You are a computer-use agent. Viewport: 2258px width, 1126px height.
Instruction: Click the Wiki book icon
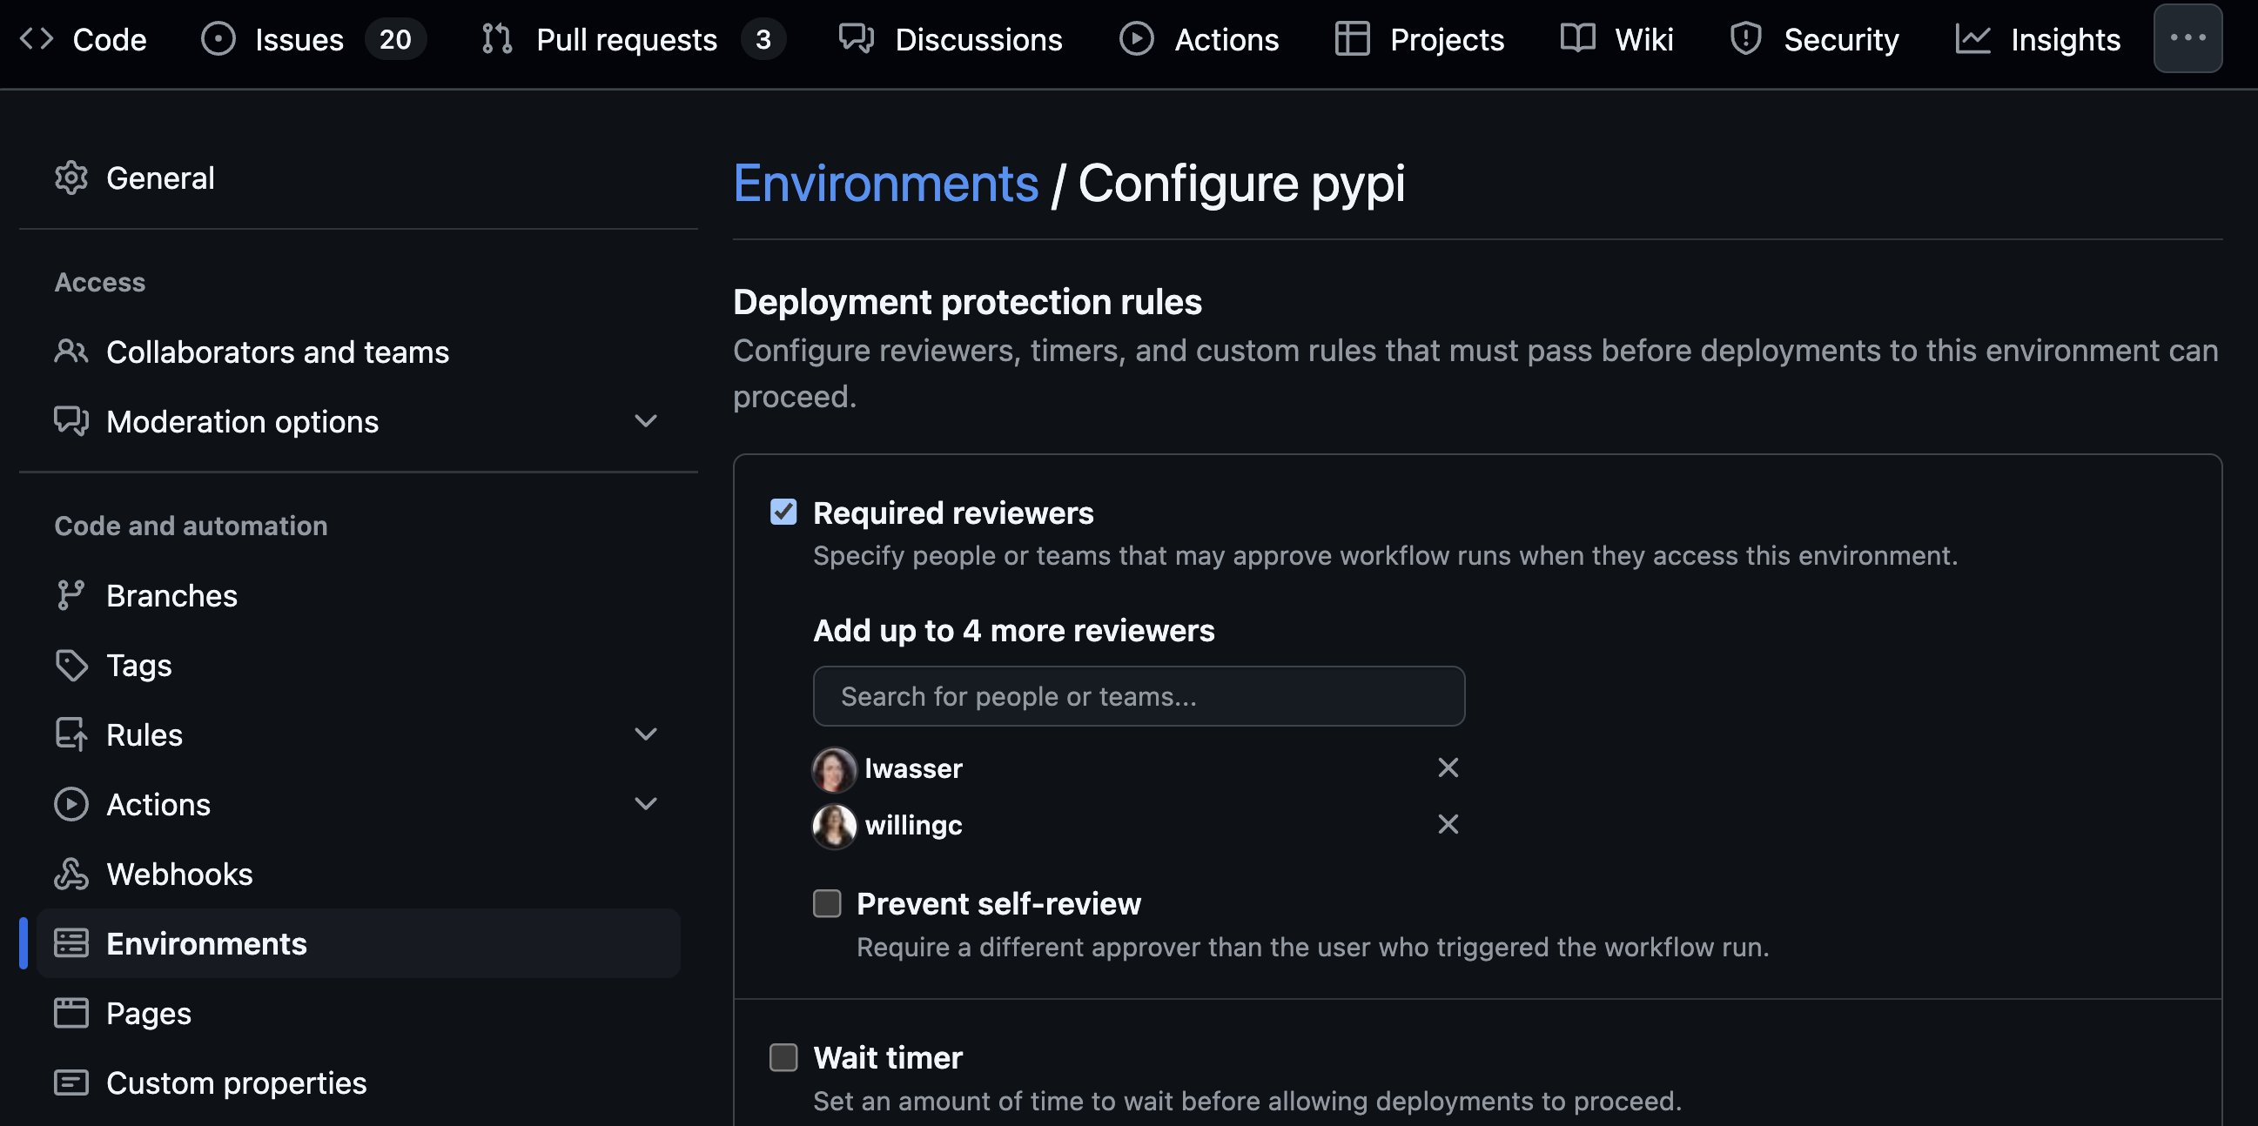click(1578, 39)
